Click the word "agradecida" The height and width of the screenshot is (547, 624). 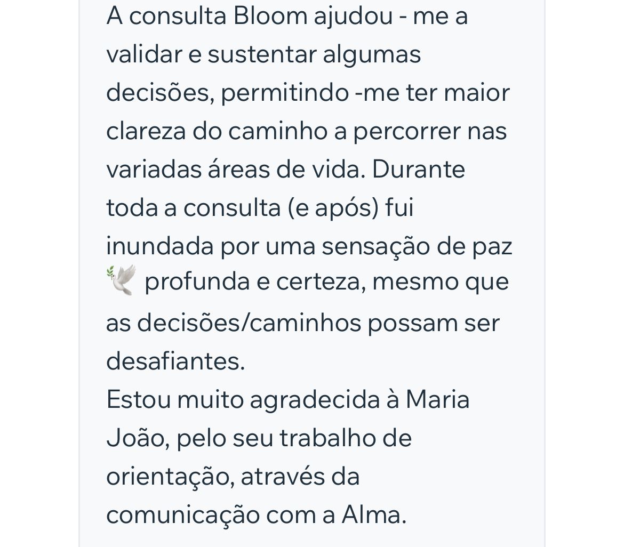(314, 399)
